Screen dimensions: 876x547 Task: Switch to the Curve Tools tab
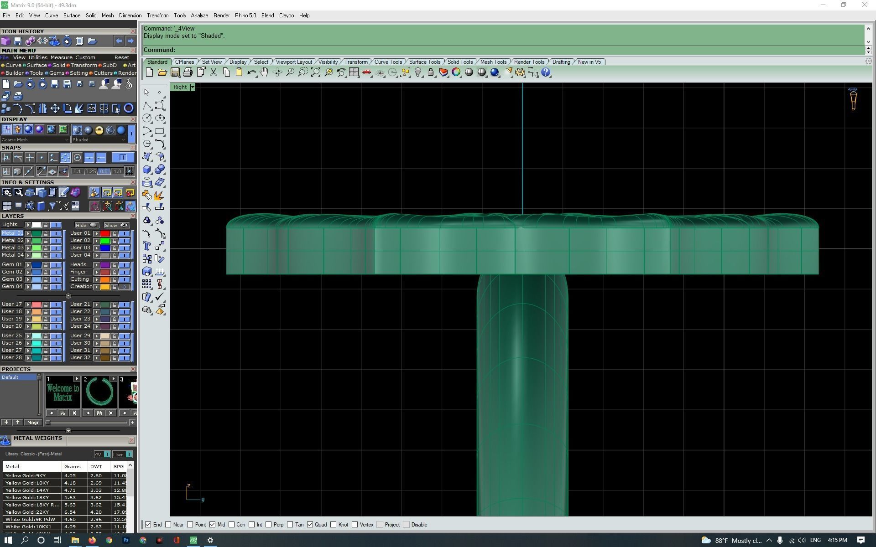pyautogui.click(x=388, y=62)
